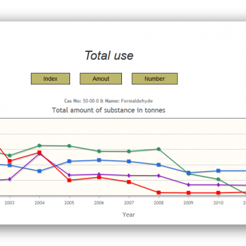The height and width of the screenshot is (246, 246).
Task: Click green circle marker at 2010
Action: pos(218,179)
